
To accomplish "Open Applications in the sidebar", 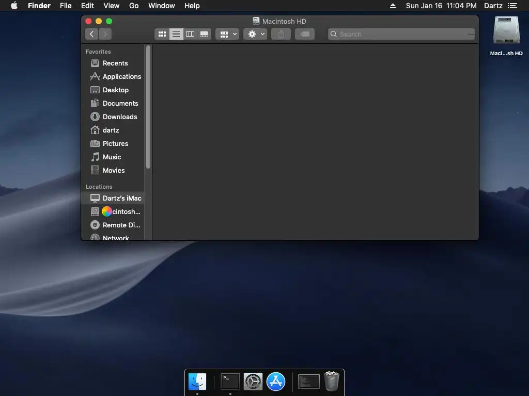I will (x=114, y=77).
